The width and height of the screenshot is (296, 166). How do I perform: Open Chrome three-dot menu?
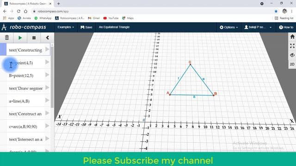coord(292,11)
